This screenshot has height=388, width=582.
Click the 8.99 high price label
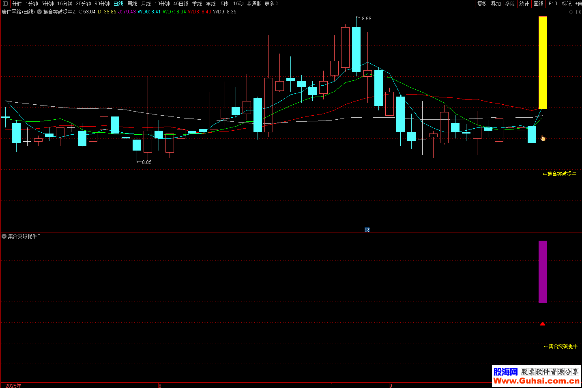point(366,19)
